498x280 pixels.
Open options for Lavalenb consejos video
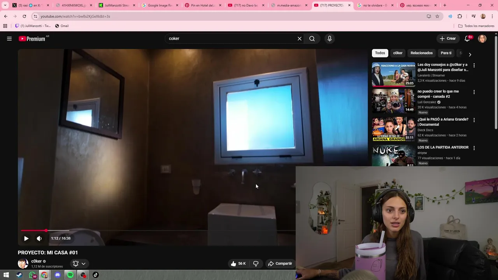click(x=474, y=65)
